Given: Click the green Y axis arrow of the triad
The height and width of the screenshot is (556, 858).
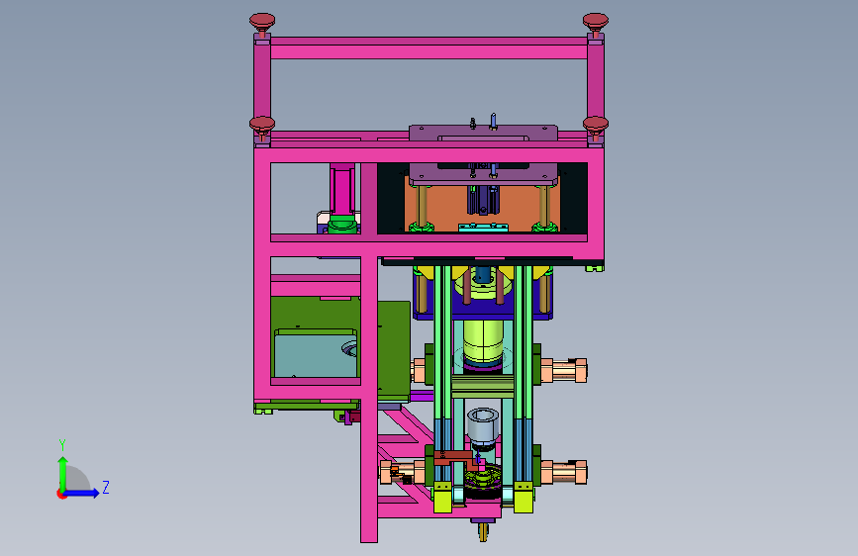Looking at the screenshot, I should (x=62, y=473).
